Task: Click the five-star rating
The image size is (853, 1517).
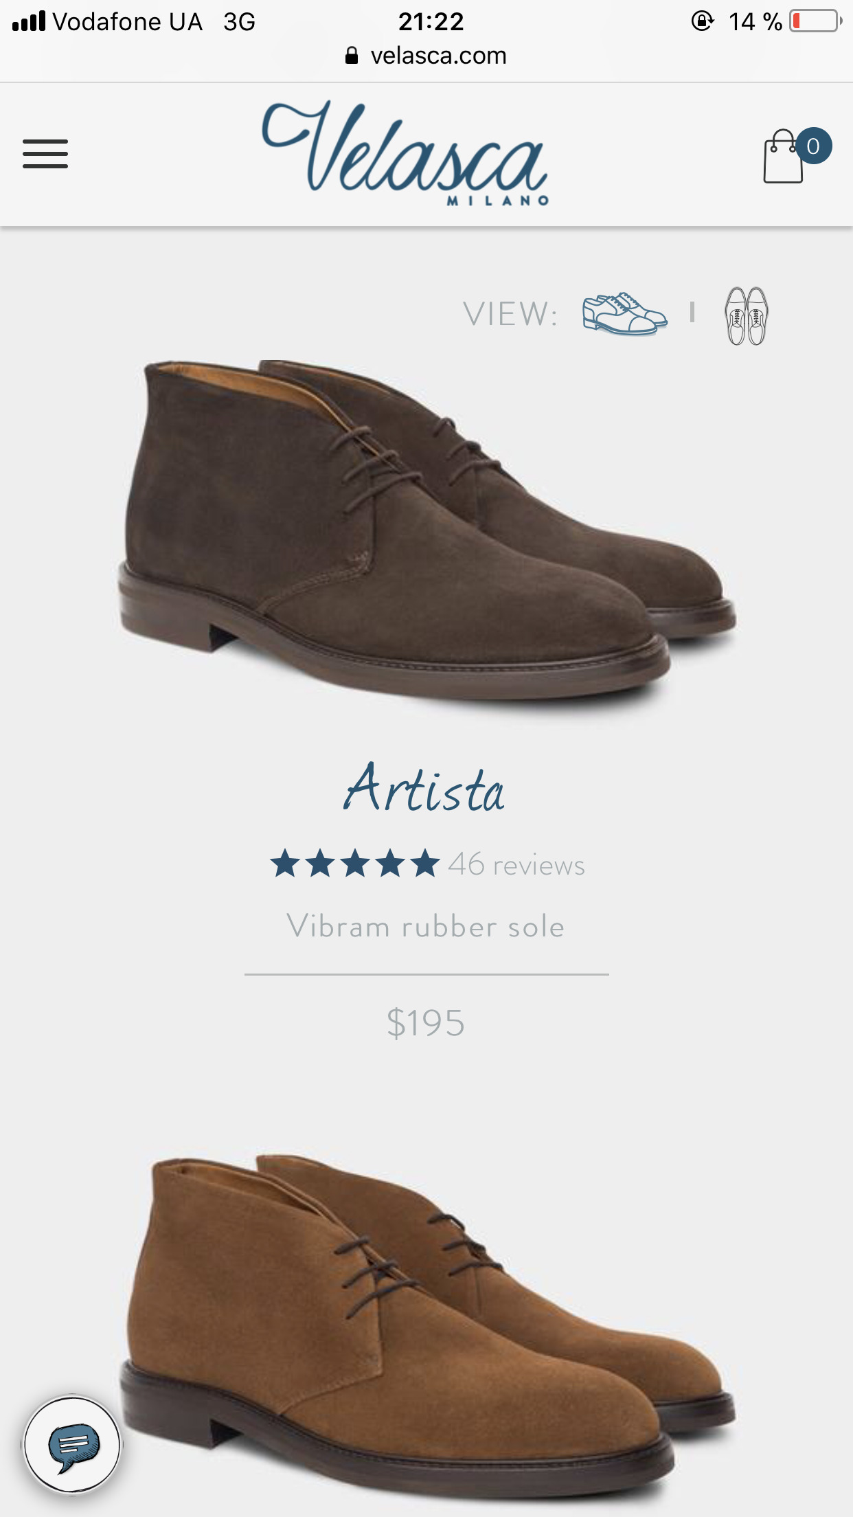Action: click(x=354, y=864)
